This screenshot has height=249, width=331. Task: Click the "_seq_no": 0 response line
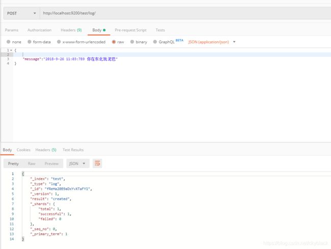pyautogui.click(x=43, y=229)
